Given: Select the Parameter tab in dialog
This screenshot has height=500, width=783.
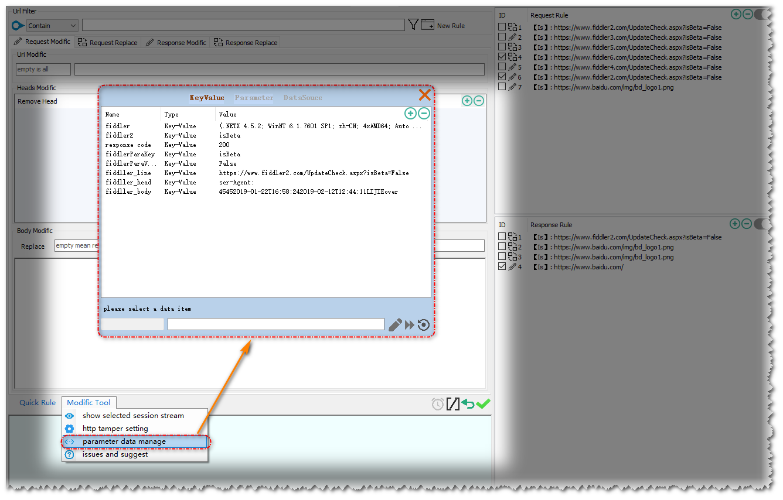Looking at the screenshot, I should 254,98.
